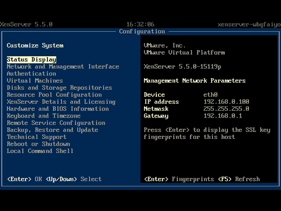This screenshot has height=211, width=281.
Task: Open Resource Pool Configuration
Action: pos(54,95)
